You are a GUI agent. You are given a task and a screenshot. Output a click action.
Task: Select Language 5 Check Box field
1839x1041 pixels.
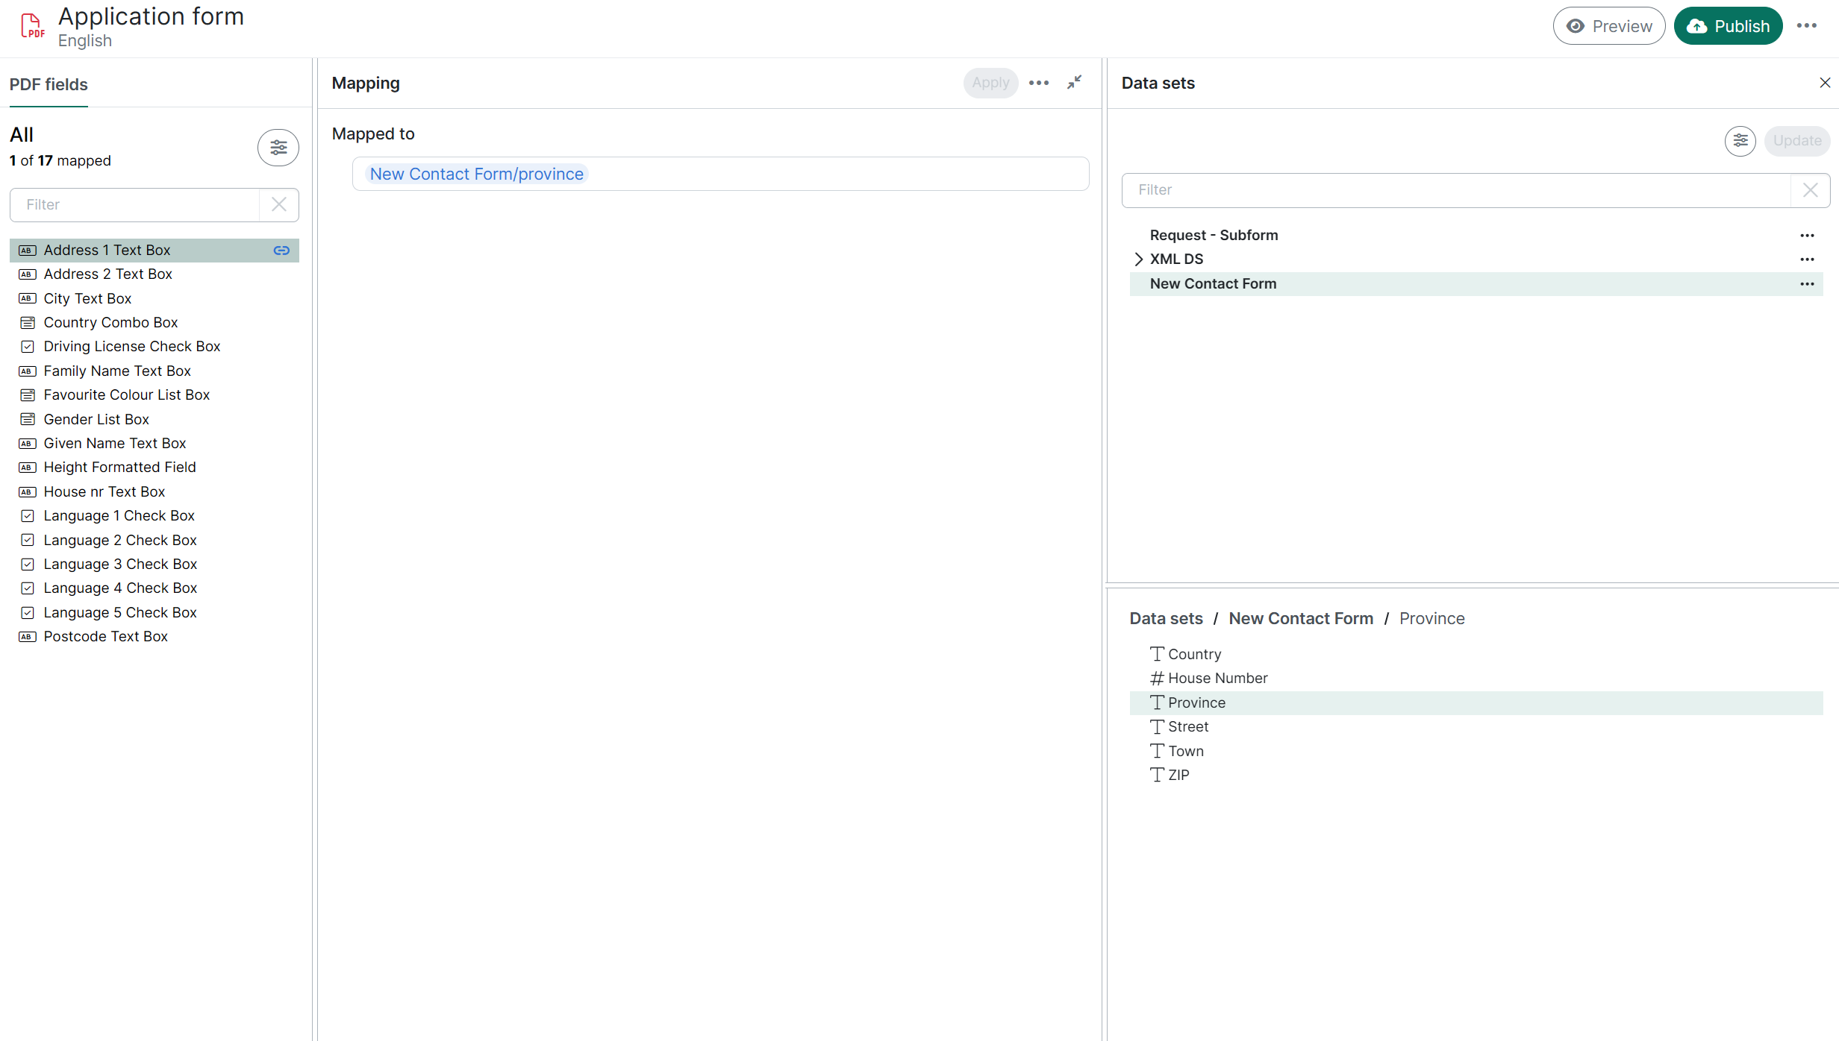[119, 613]
